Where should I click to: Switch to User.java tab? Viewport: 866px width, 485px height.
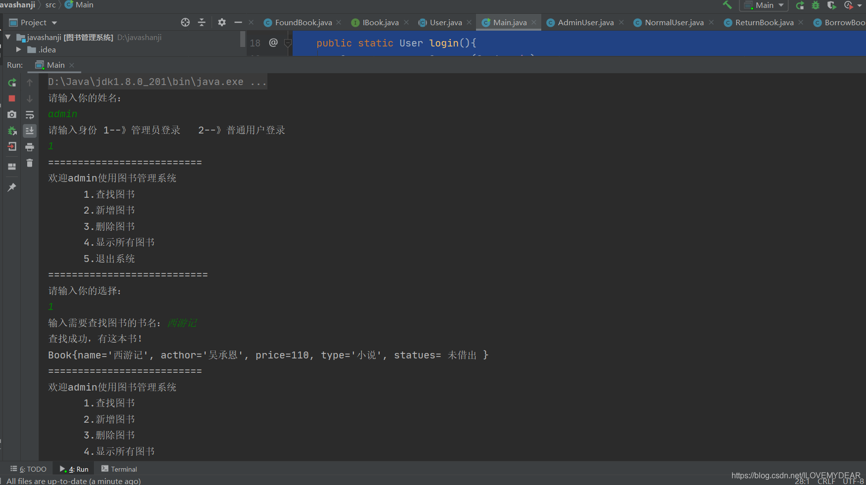pyautogui.click(x=445, y=23)
